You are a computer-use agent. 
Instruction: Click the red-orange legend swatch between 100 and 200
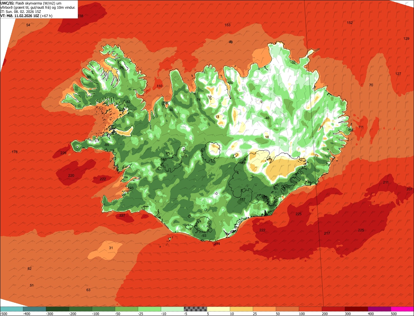click(310, 309)
